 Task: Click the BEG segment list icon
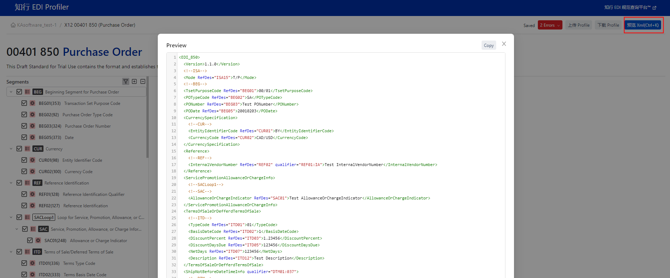click(x=27, y=92)
